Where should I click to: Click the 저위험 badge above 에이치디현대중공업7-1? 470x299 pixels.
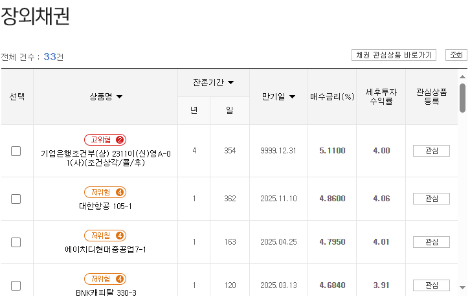click(x=105, y=236)
